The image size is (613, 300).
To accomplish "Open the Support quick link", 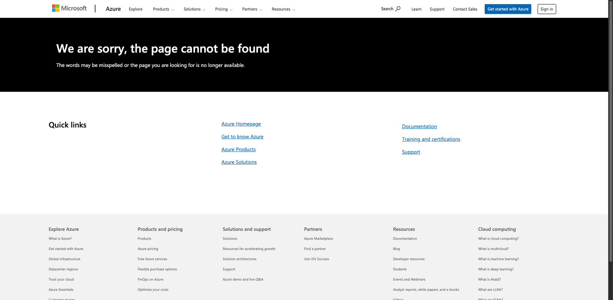I will (x=411, y=152).
